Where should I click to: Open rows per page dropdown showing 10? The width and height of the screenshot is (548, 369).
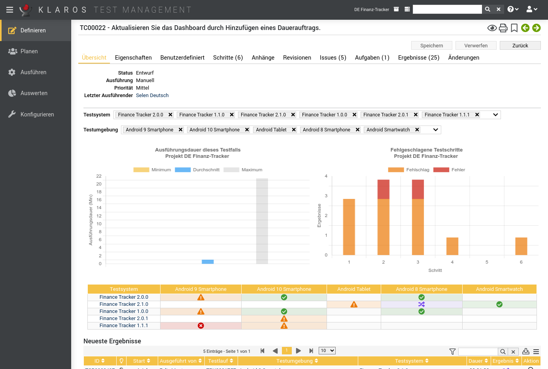coord(327,350)
